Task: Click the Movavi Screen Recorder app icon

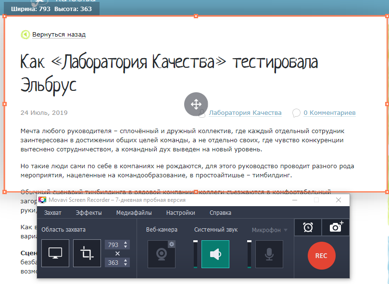Action: tap(42, 200)
